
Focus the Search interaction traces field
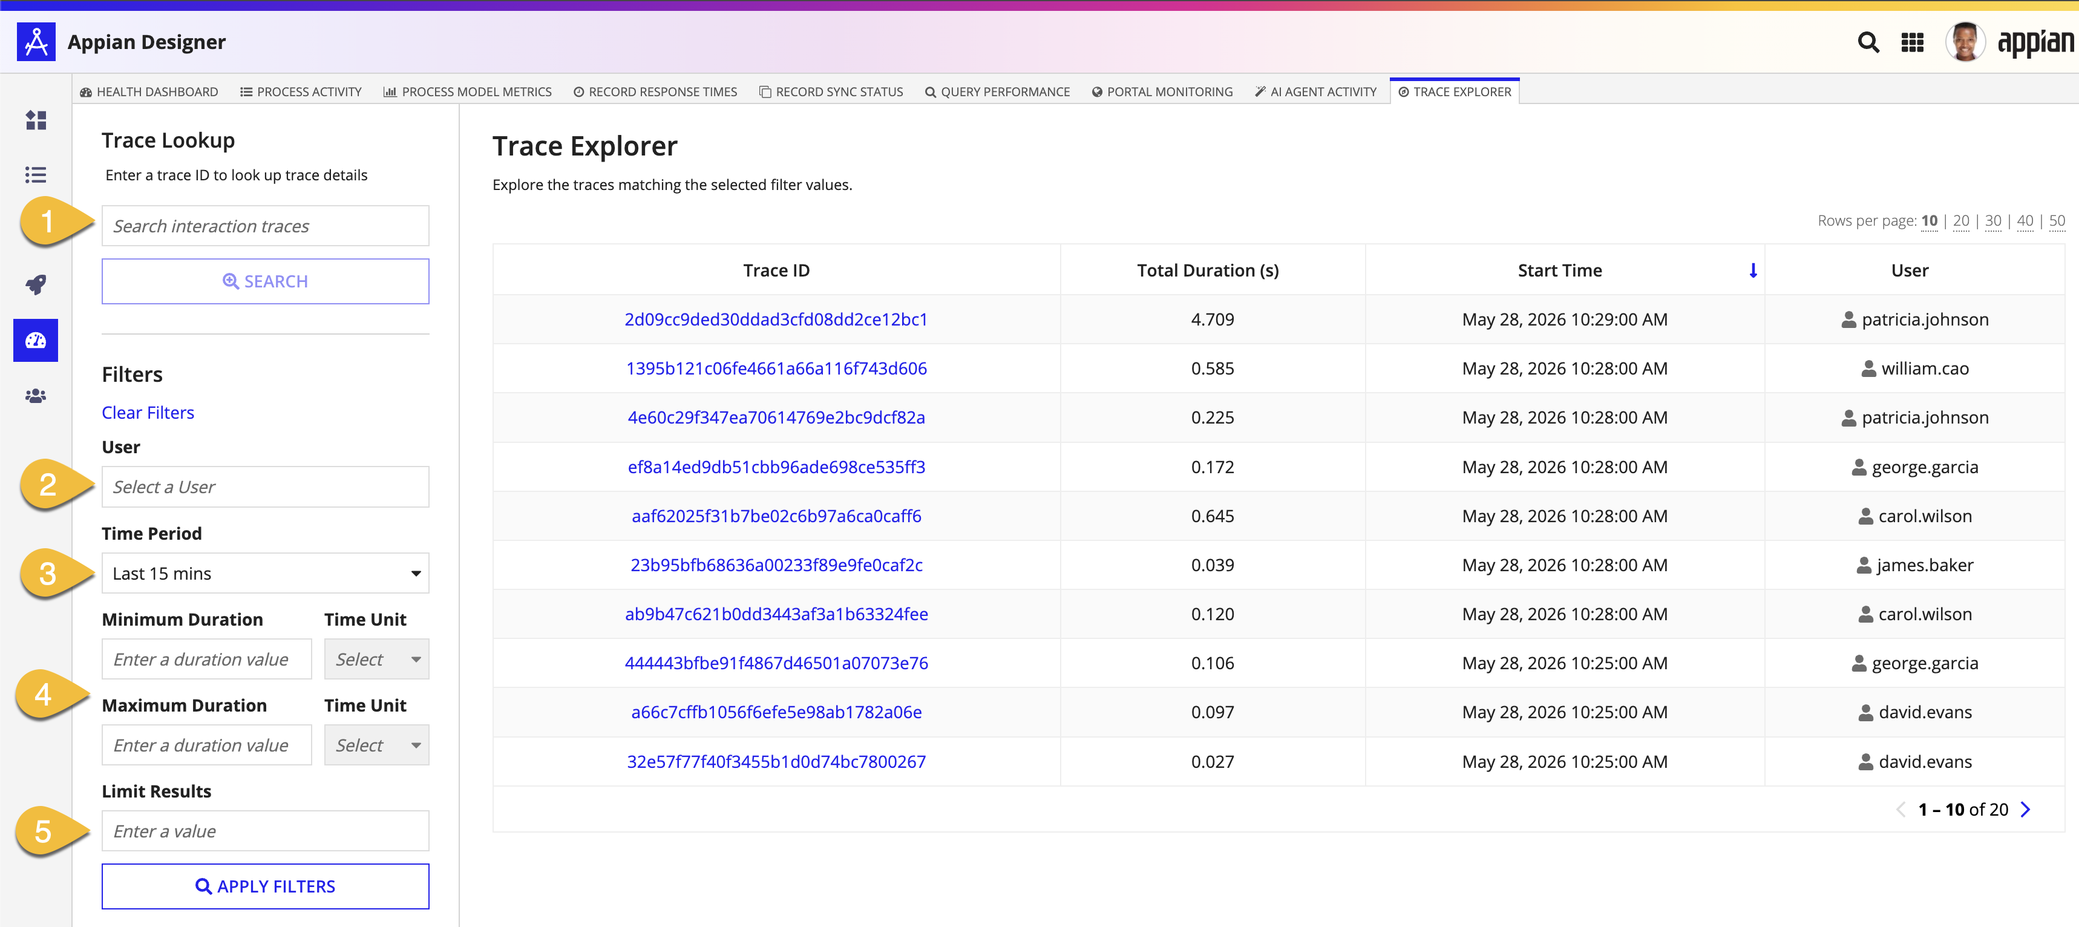click(x=266, y=226)
